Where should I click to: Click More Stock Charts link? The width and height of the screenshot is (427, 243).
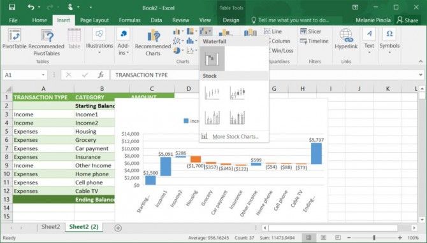[235, 137]
